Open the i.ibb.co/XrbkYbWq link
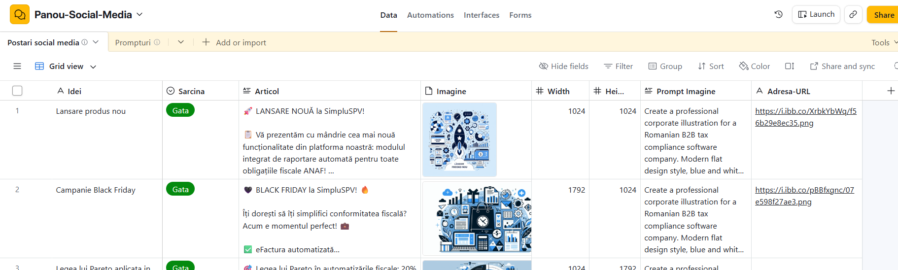898x270 pixels. pos(805,117)
